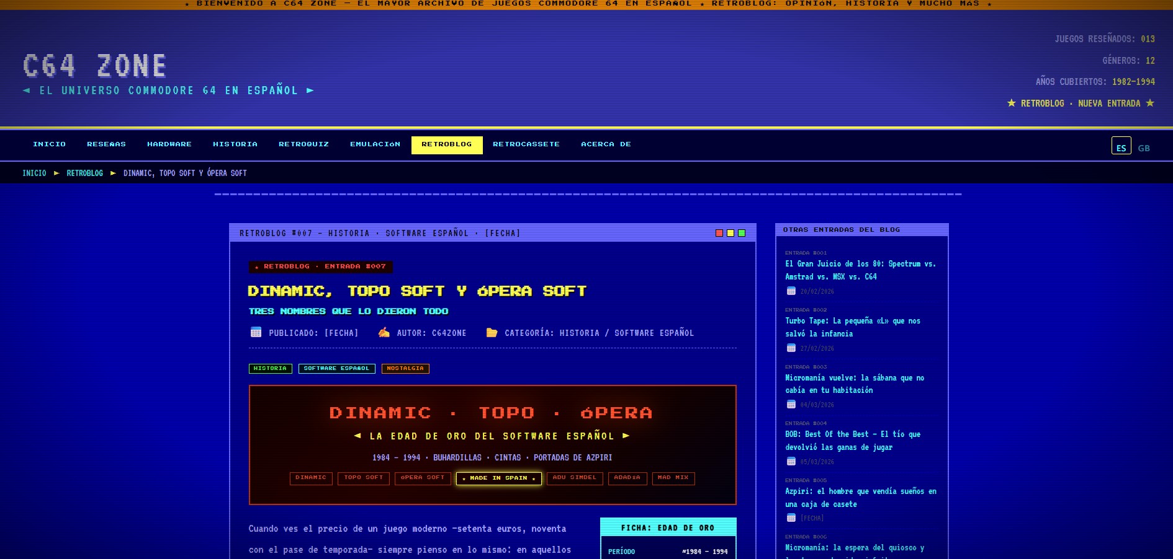This screenshot has width=1173, height=559.
Task: Click the RETROBLOG breadcrumb link
Action: click(x=85, y=173)
